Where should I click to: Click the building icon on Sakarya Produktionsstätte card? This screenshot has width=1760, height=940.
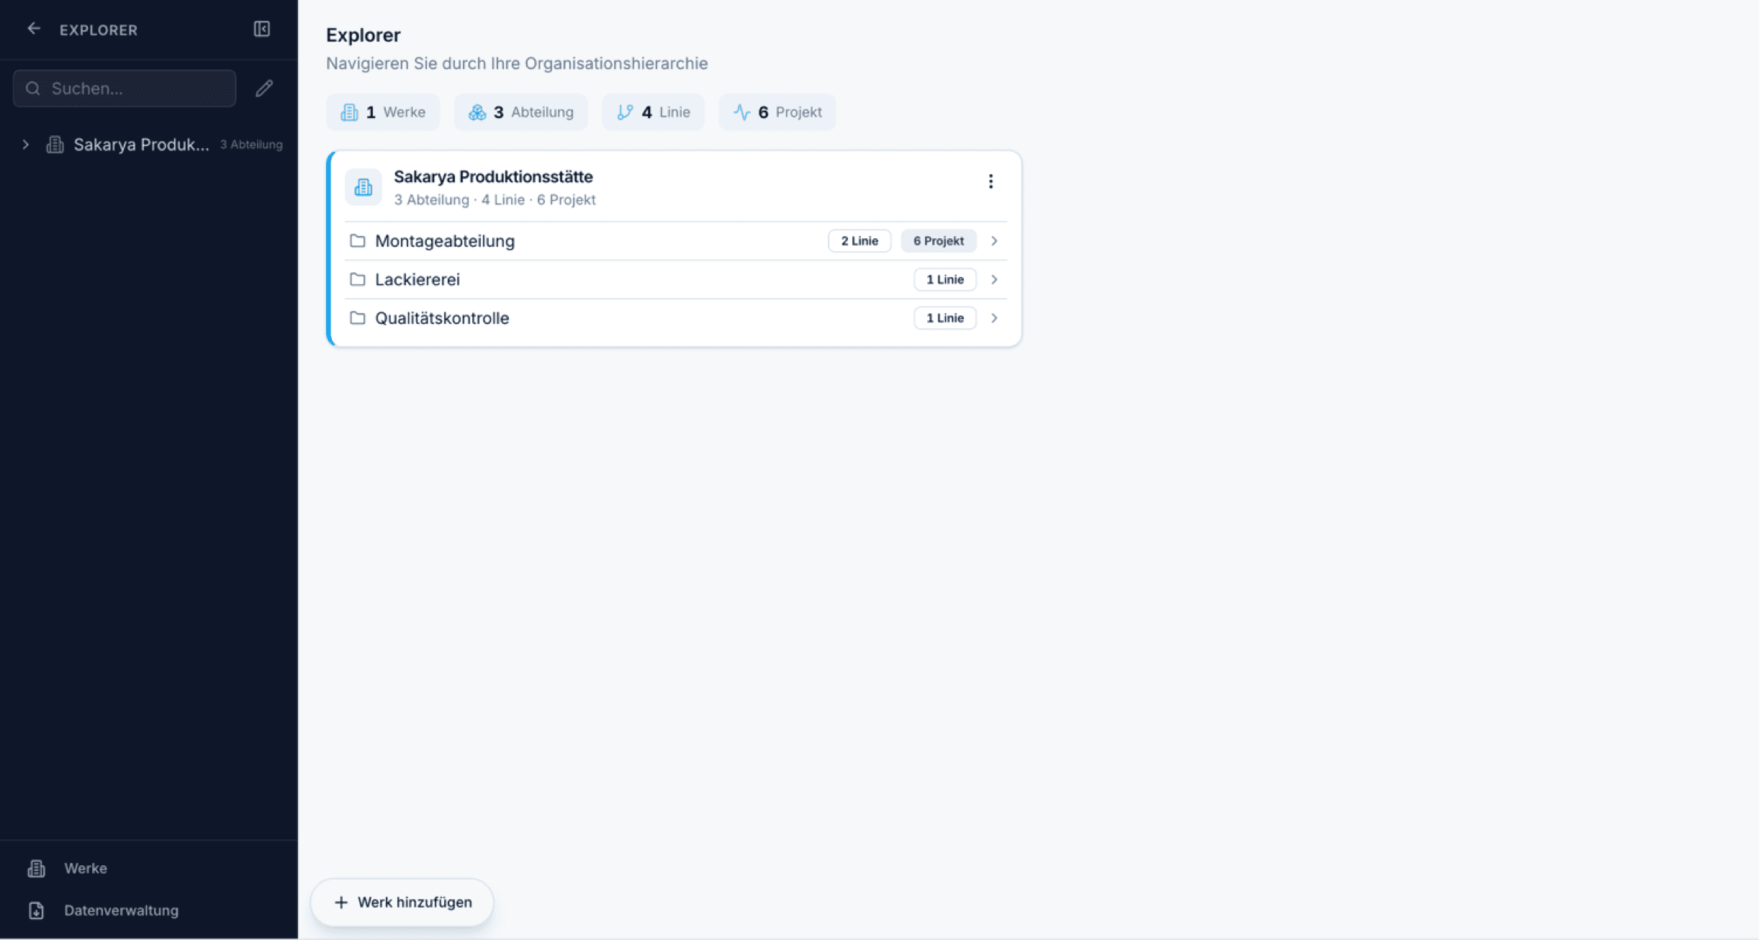pyautogui.click(x=363, y=187)
